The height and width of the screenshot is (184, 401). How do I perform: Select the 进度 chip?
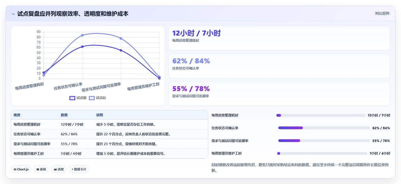tap(59, 169)
